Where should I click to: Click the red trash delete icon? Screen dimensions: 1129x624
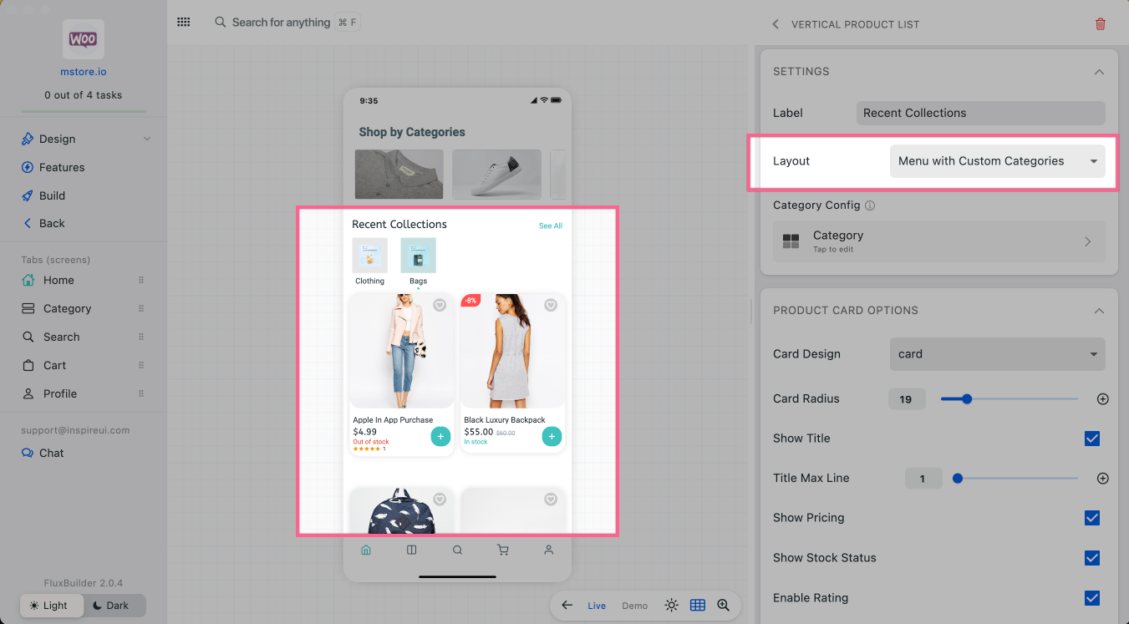click(1100, 24)
